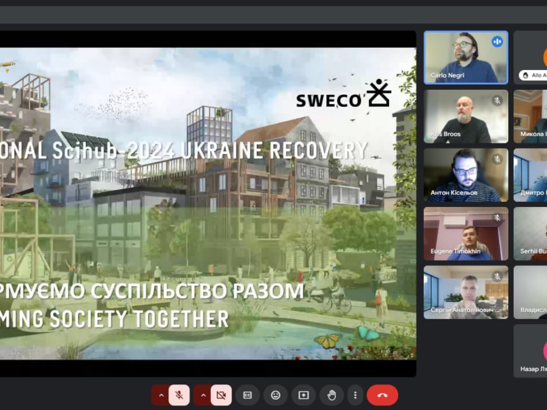
Task: Select Carlo Negri's video tile
Action: [466, 57]
